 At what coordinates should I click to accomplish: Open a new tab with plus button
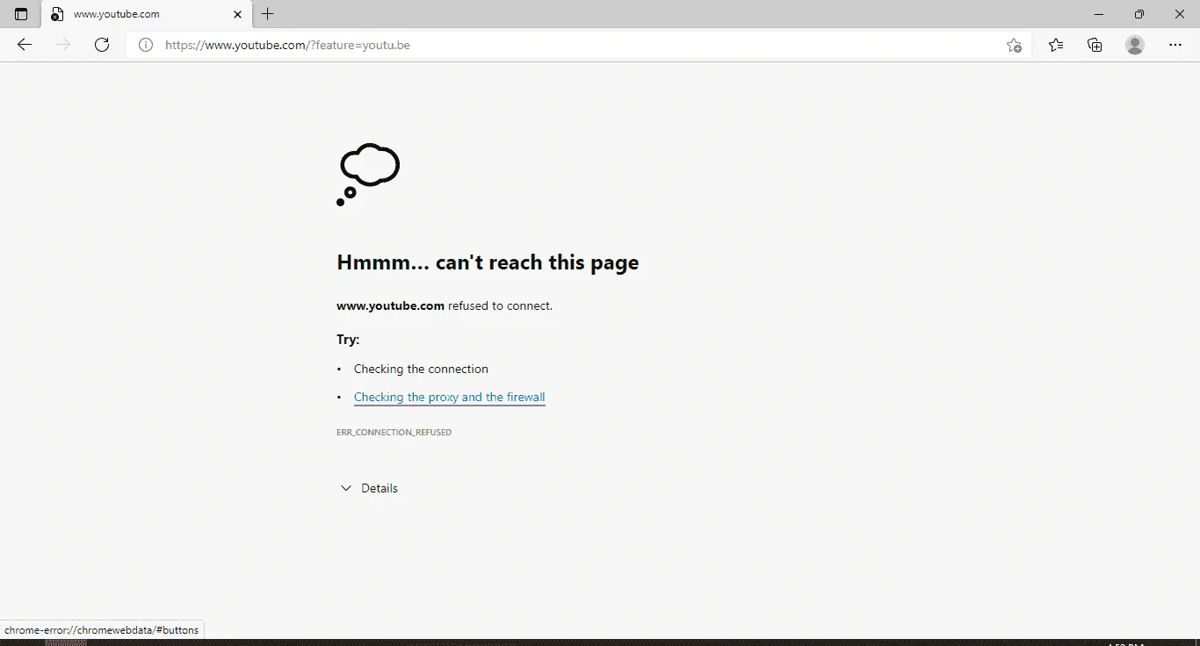268,14
